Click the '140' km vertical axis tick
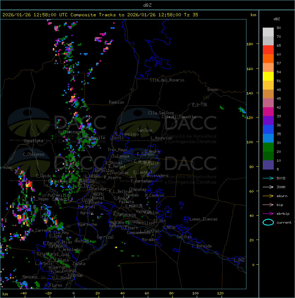Viewport: 295px width, 298px height. pyautogui.click(x=250, y=93)
